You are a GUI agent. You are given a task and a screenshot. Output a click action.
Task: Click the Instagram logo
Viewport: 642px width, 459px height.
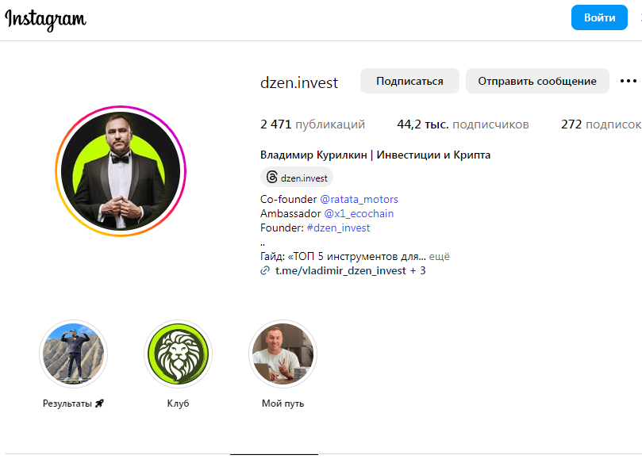point(46,19)
